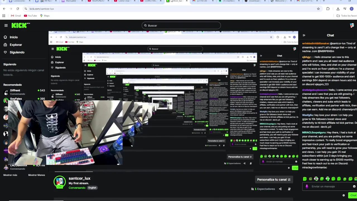Click the site info icon in address bar
Image resolution: width=357 pixels, height=201 pixels.
[26, 9]
